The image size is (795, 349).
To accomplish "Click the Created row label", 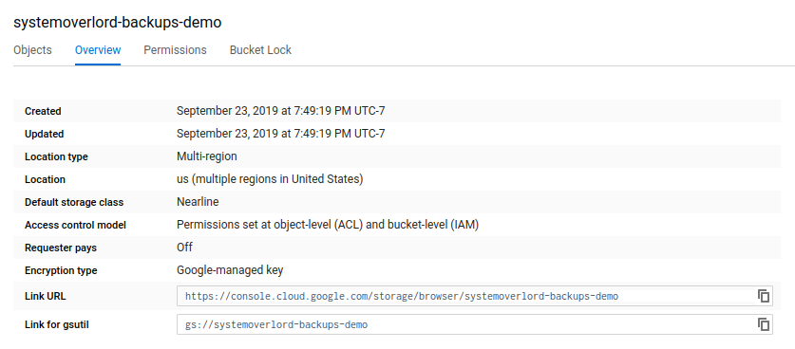I will pyautogui.click(x=43, y=112).
